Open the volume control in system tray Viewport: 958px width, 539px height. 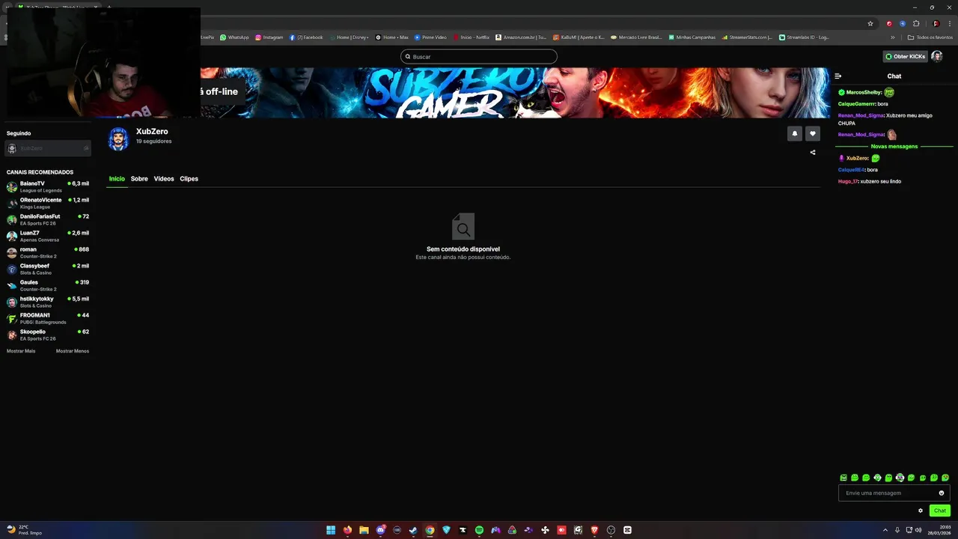(x=918, y=530)
